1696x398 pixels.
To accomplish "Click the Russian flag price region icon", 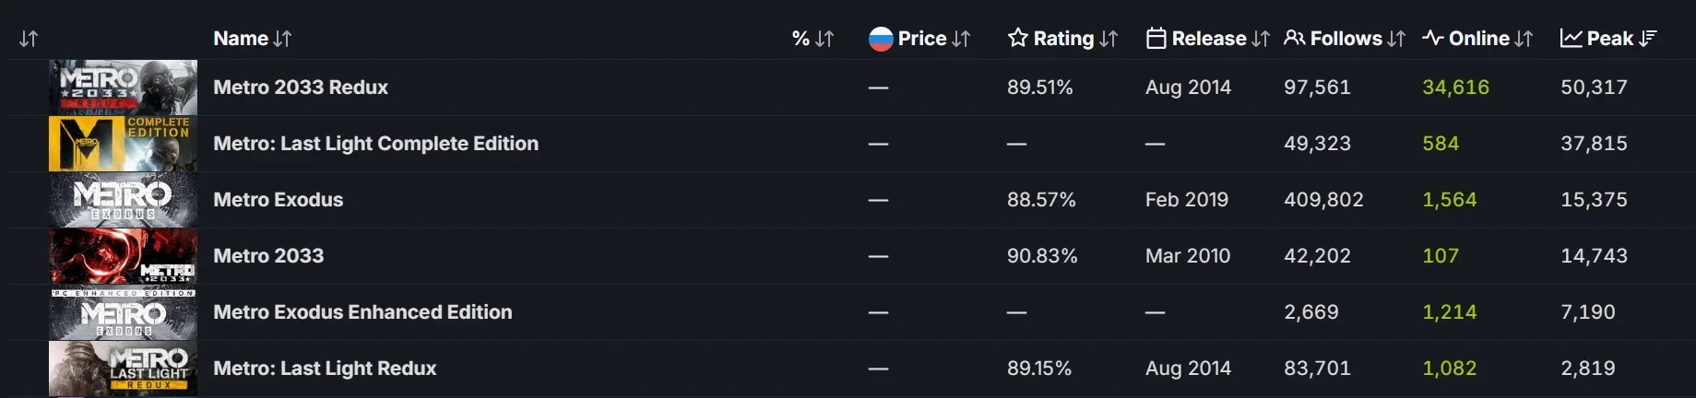I will coord(881,39).
